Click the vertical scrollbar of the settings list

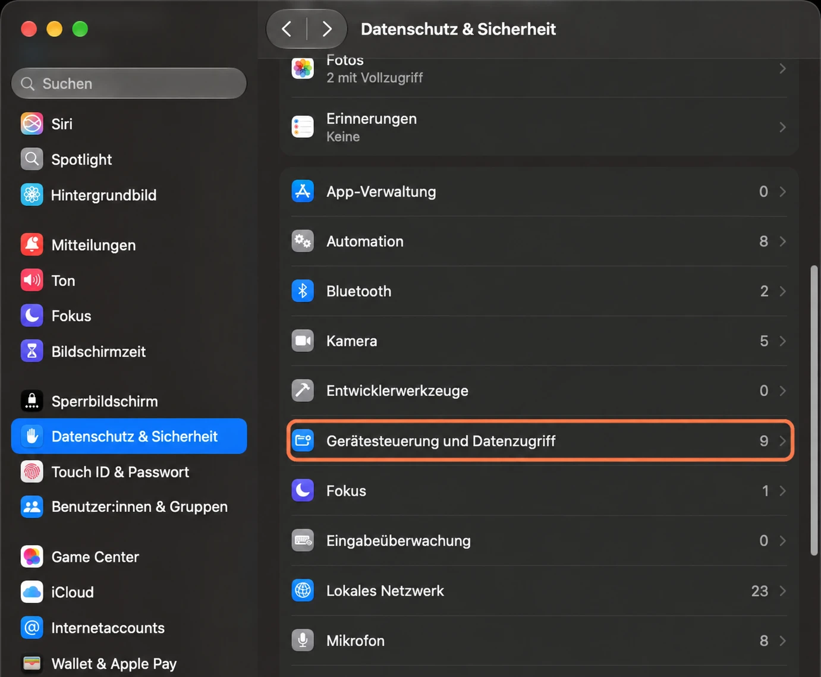pyautogui.click(x=814, y=410)
